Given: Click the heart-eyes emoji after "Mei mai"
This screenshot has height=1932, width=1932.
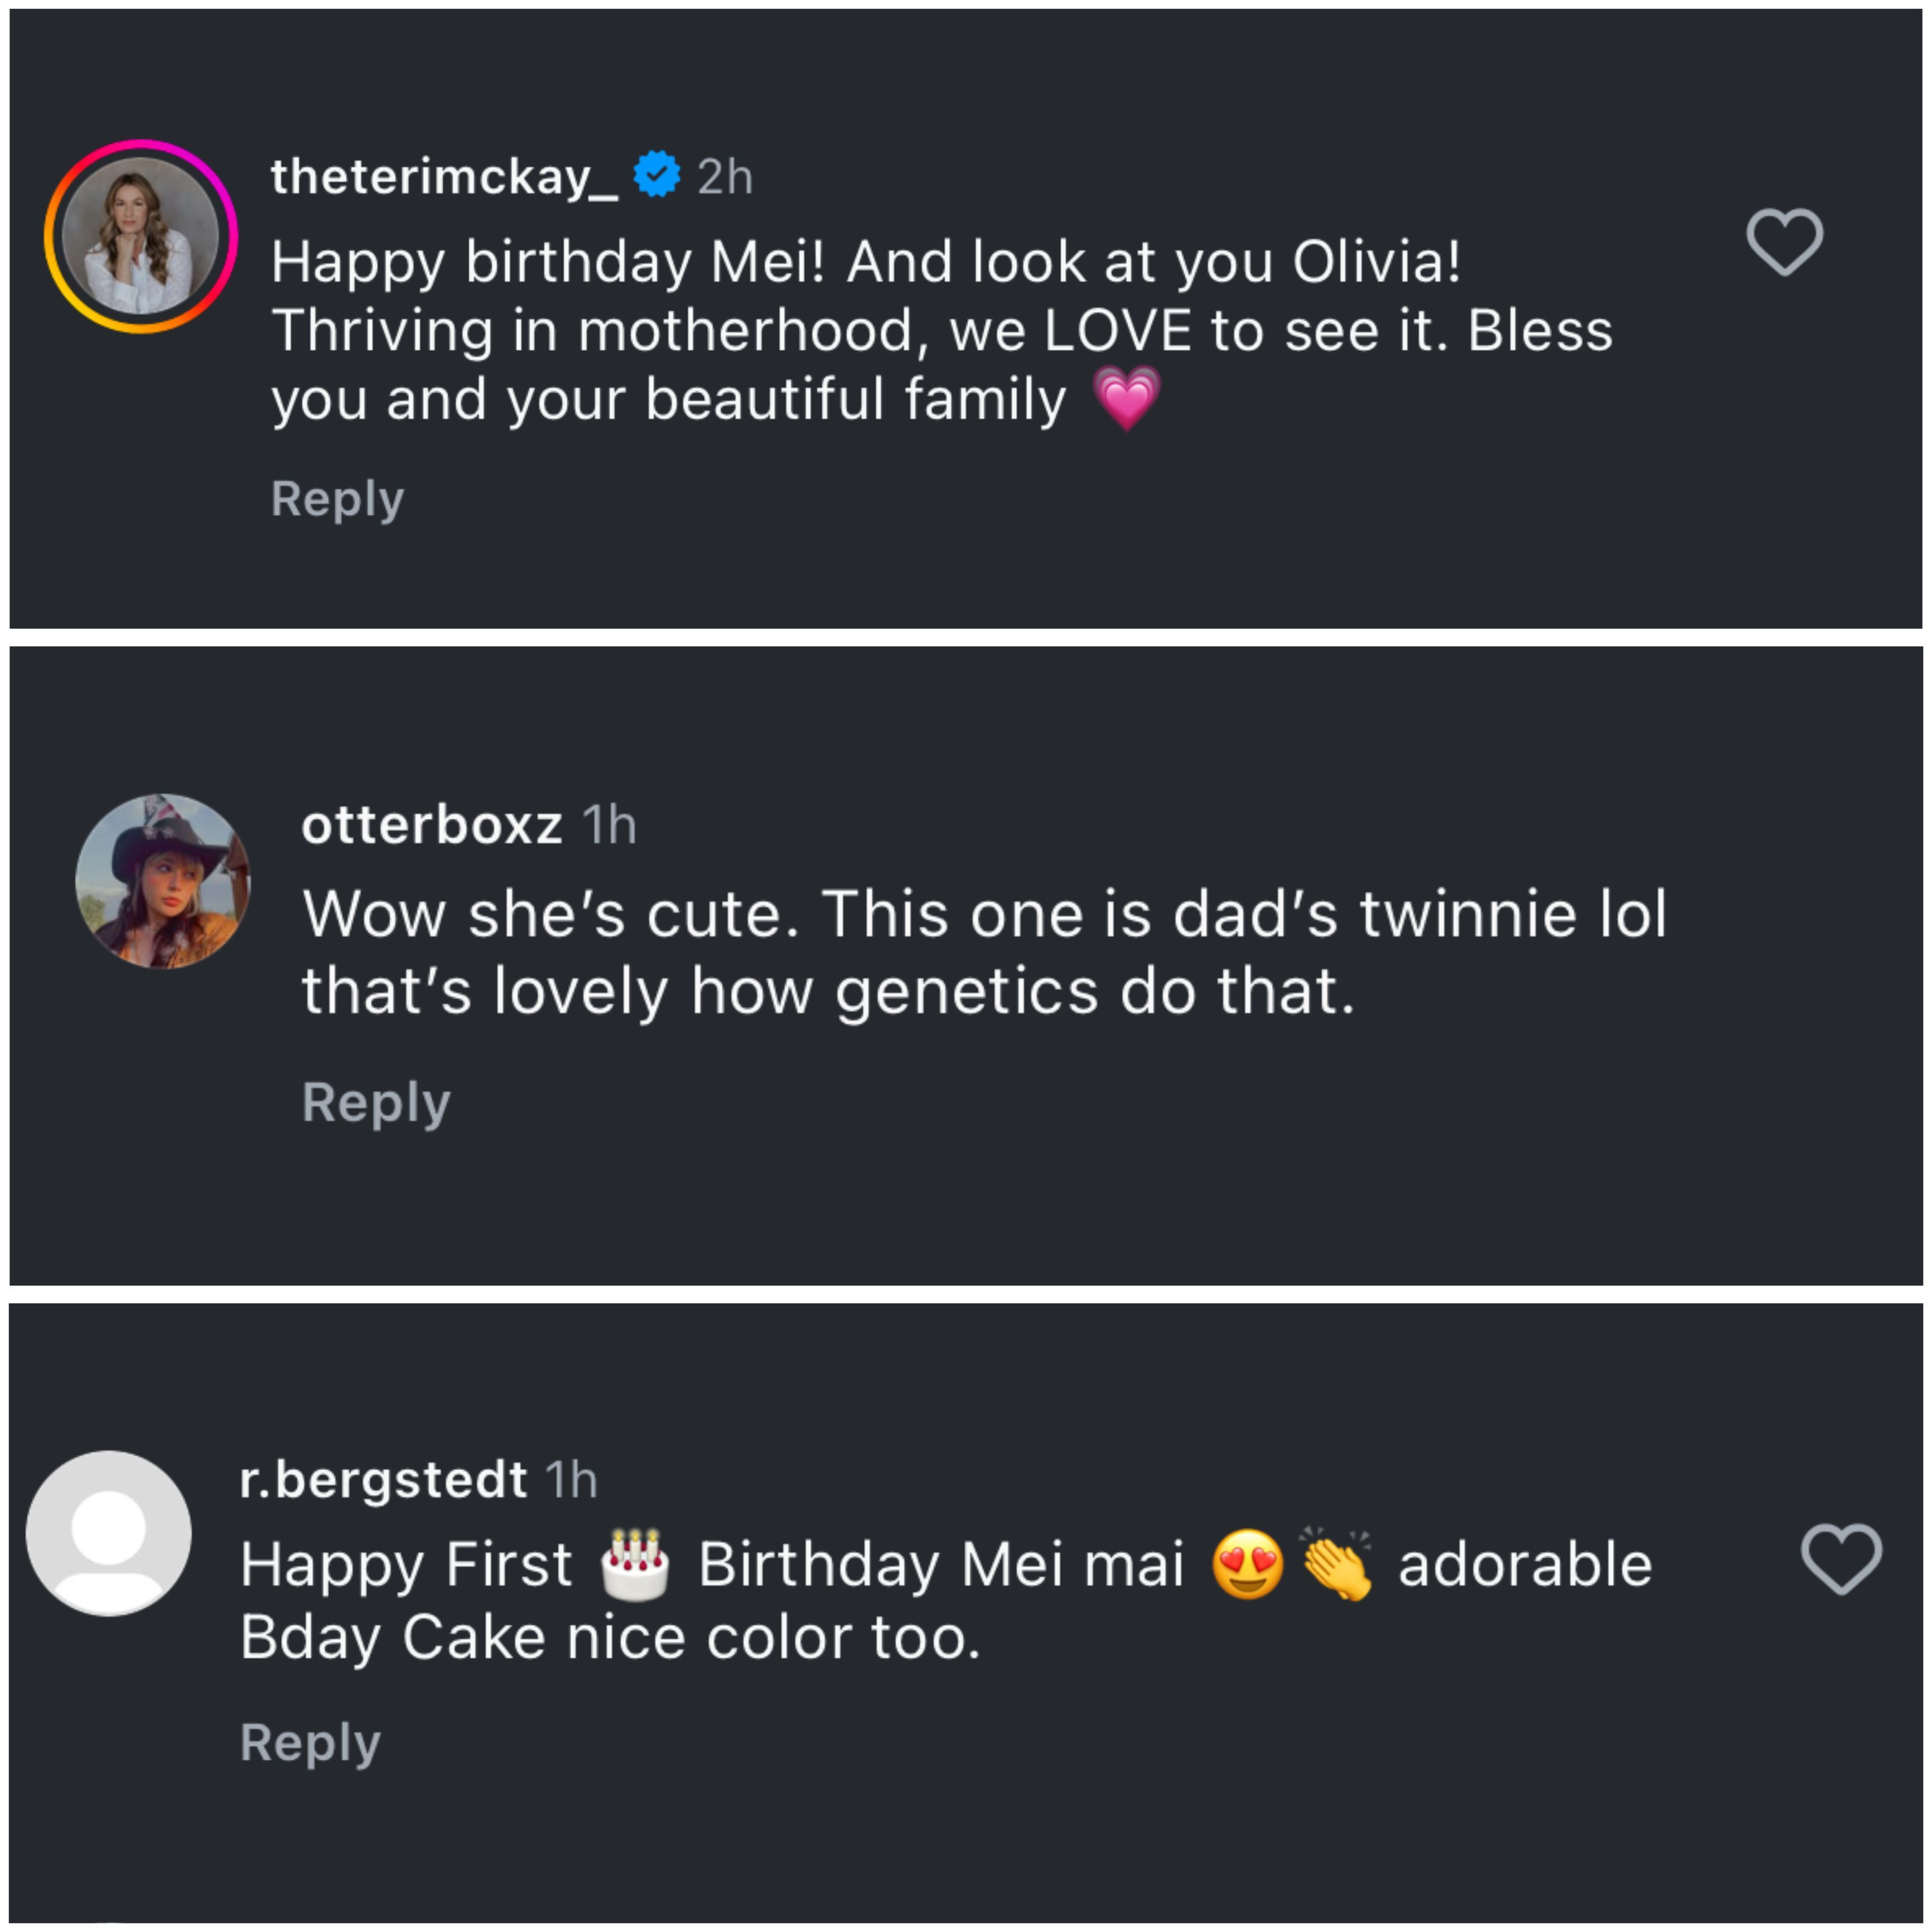Looking at the screenshot, I should [x=1247, y=1563].
